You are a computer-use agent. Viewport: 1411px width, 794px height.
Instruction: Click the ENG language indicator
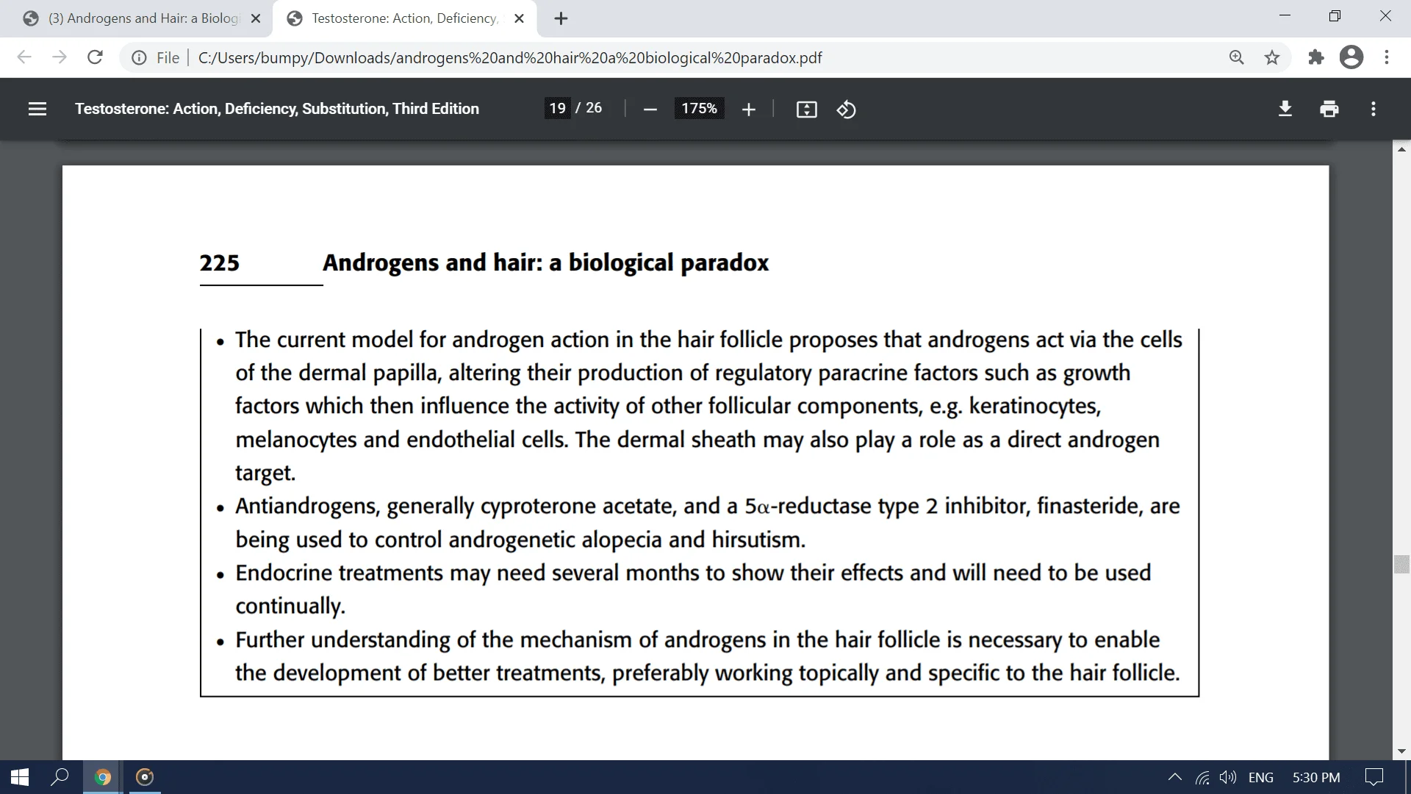[x=1260, y=778]
